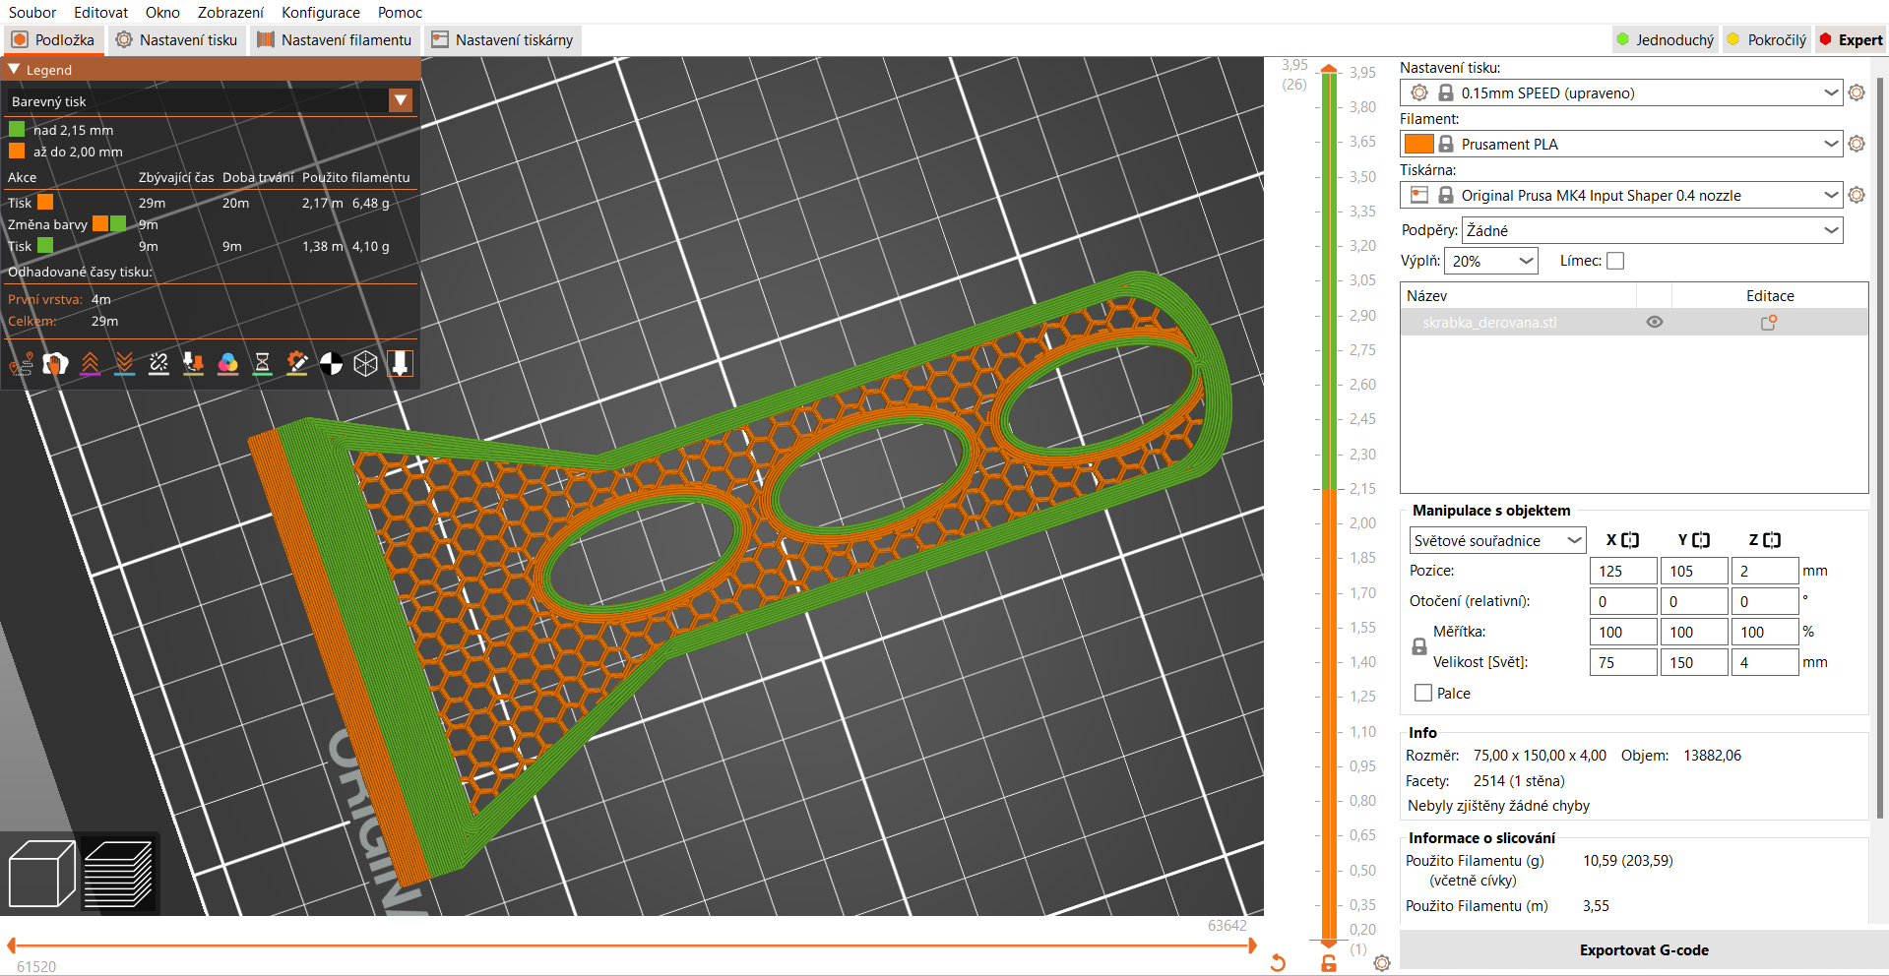Toggle Retractions display icon in legend
Viewport: 1889px width, 976px height.
[90, 364]
